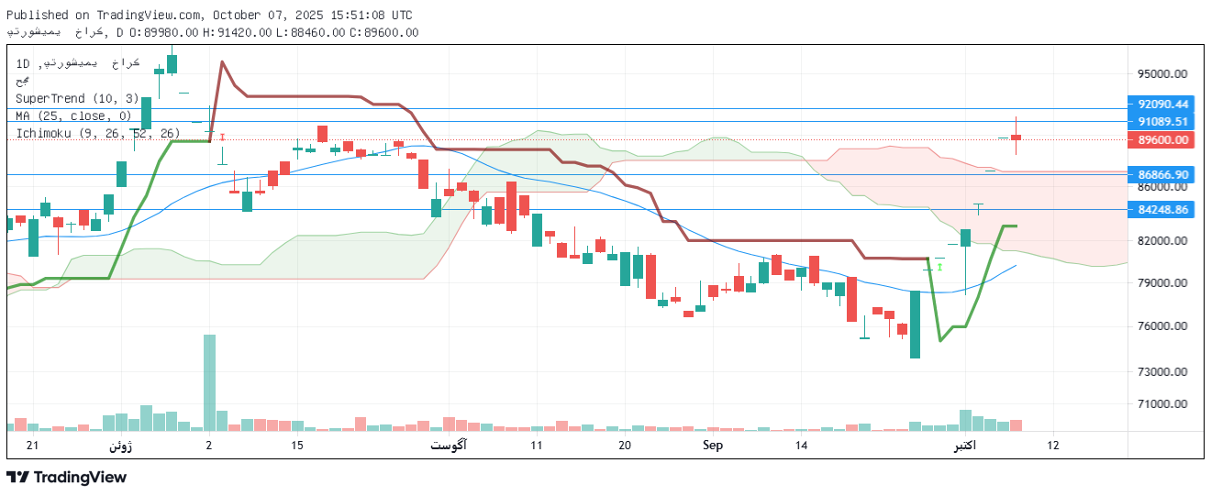Select the MA (25, close, 0) legend

(x=73, y=116)
